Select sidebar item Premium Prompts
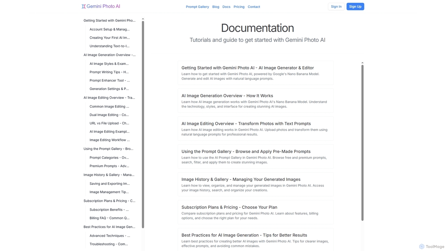 click(109, 166)
